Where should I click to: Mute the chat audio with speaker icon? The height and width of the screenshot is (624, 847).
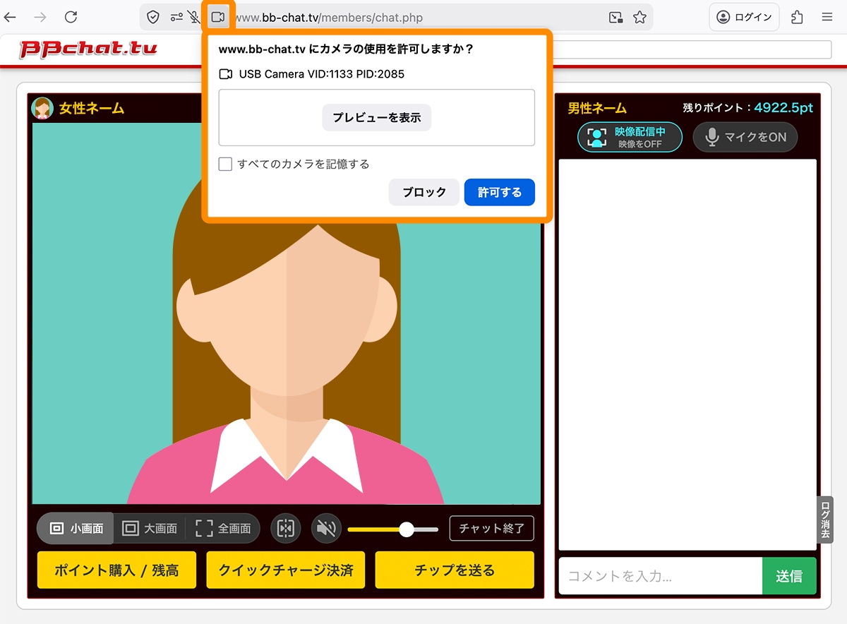(326, 528)
